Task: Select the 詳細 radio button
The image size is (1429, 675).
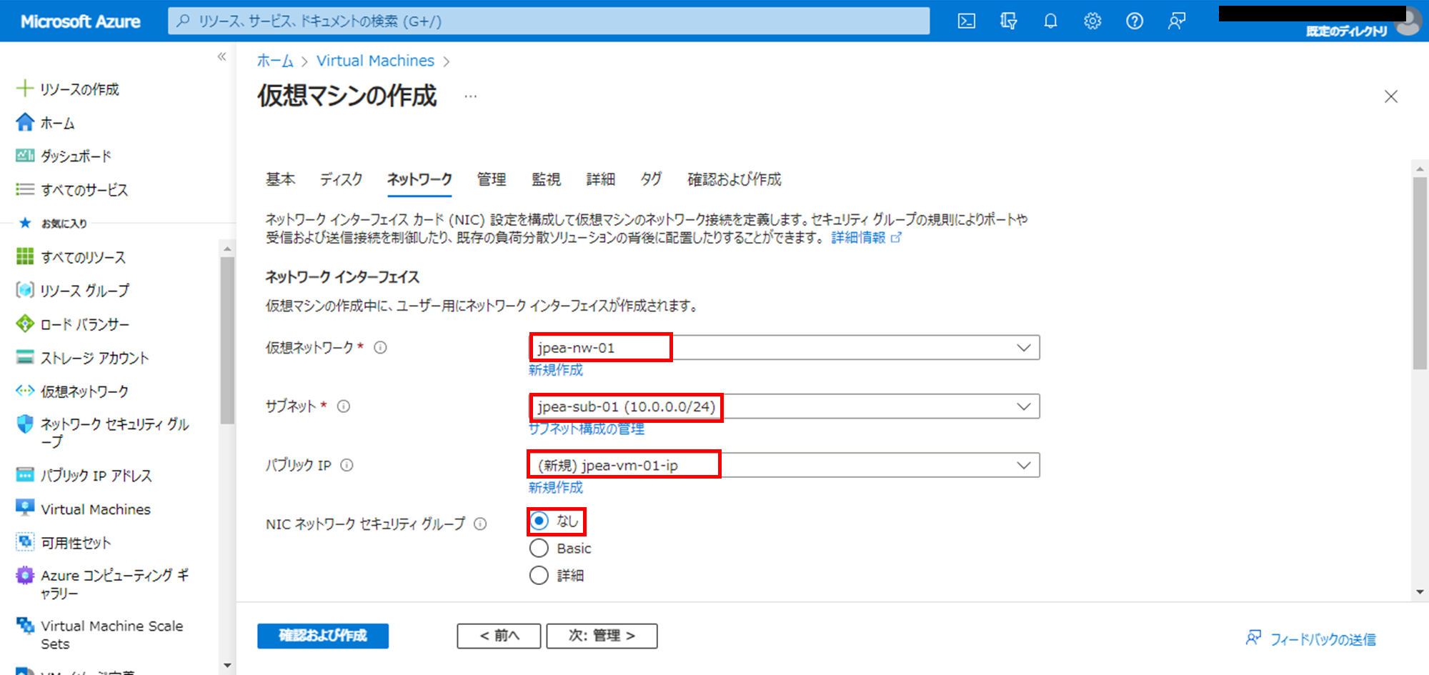Action: click(539, 575)
